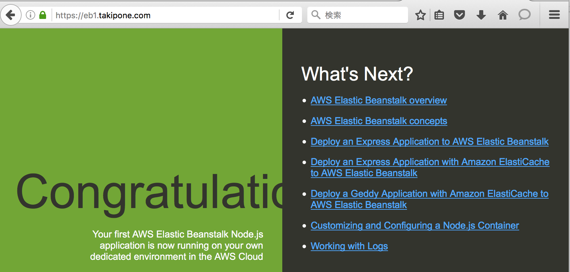The height and width of the screenshot is (272, 570).
Task: Open Deploy a Geddy Application with ElastiCache link
Action: click(x=429, y=199)
